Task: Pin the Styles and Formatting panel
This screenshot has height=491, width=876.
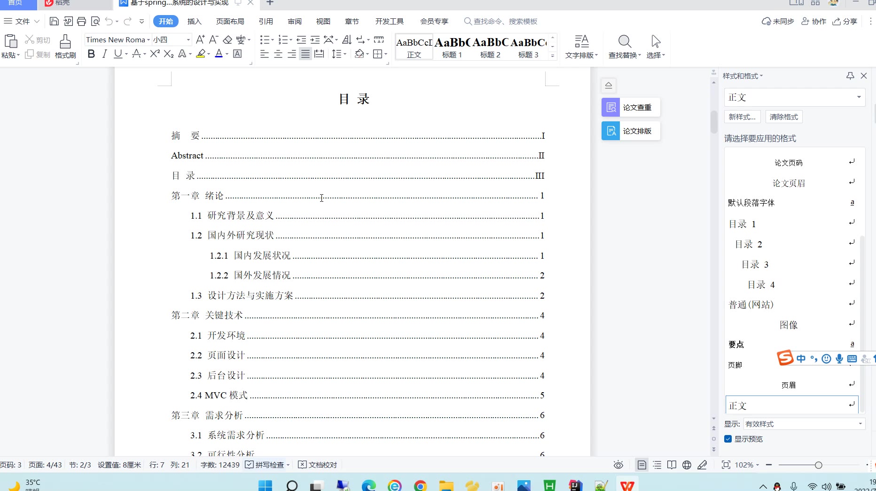Action: point(850,76)
